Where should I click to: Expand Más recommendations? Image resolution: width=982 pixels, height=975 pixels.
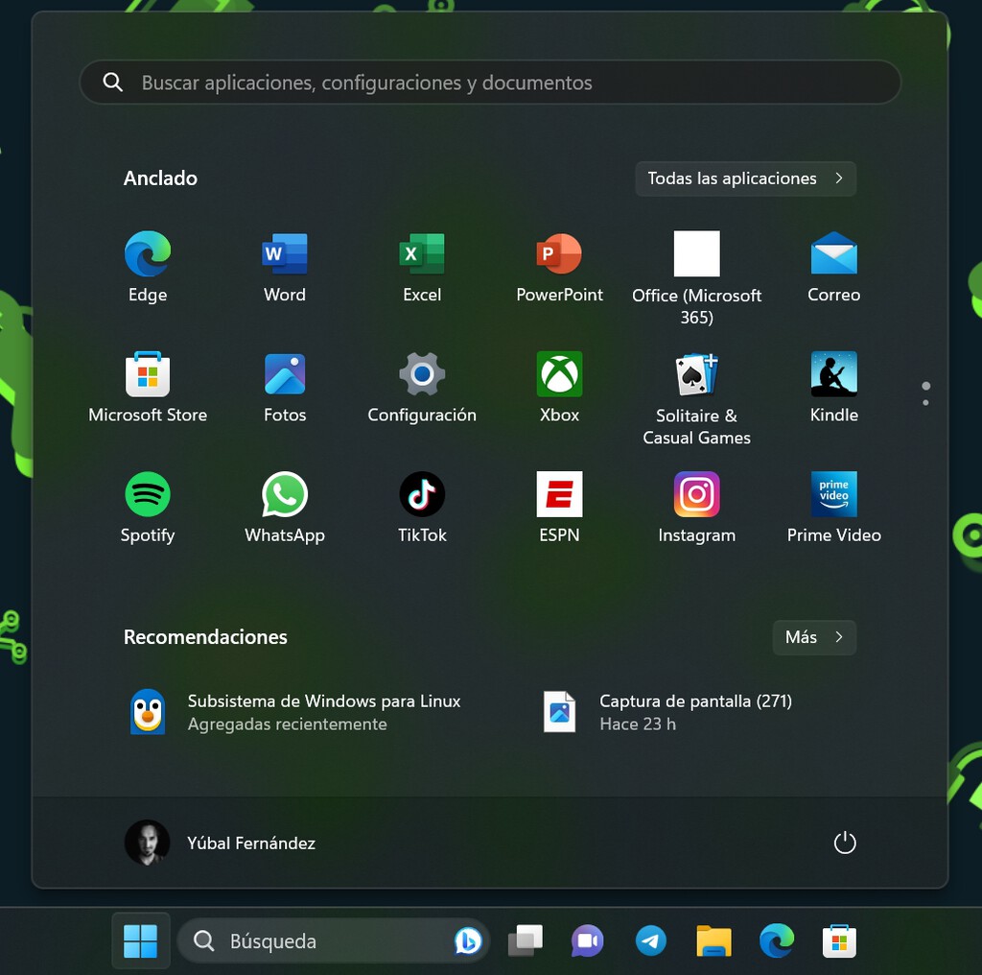coord(813,637)
